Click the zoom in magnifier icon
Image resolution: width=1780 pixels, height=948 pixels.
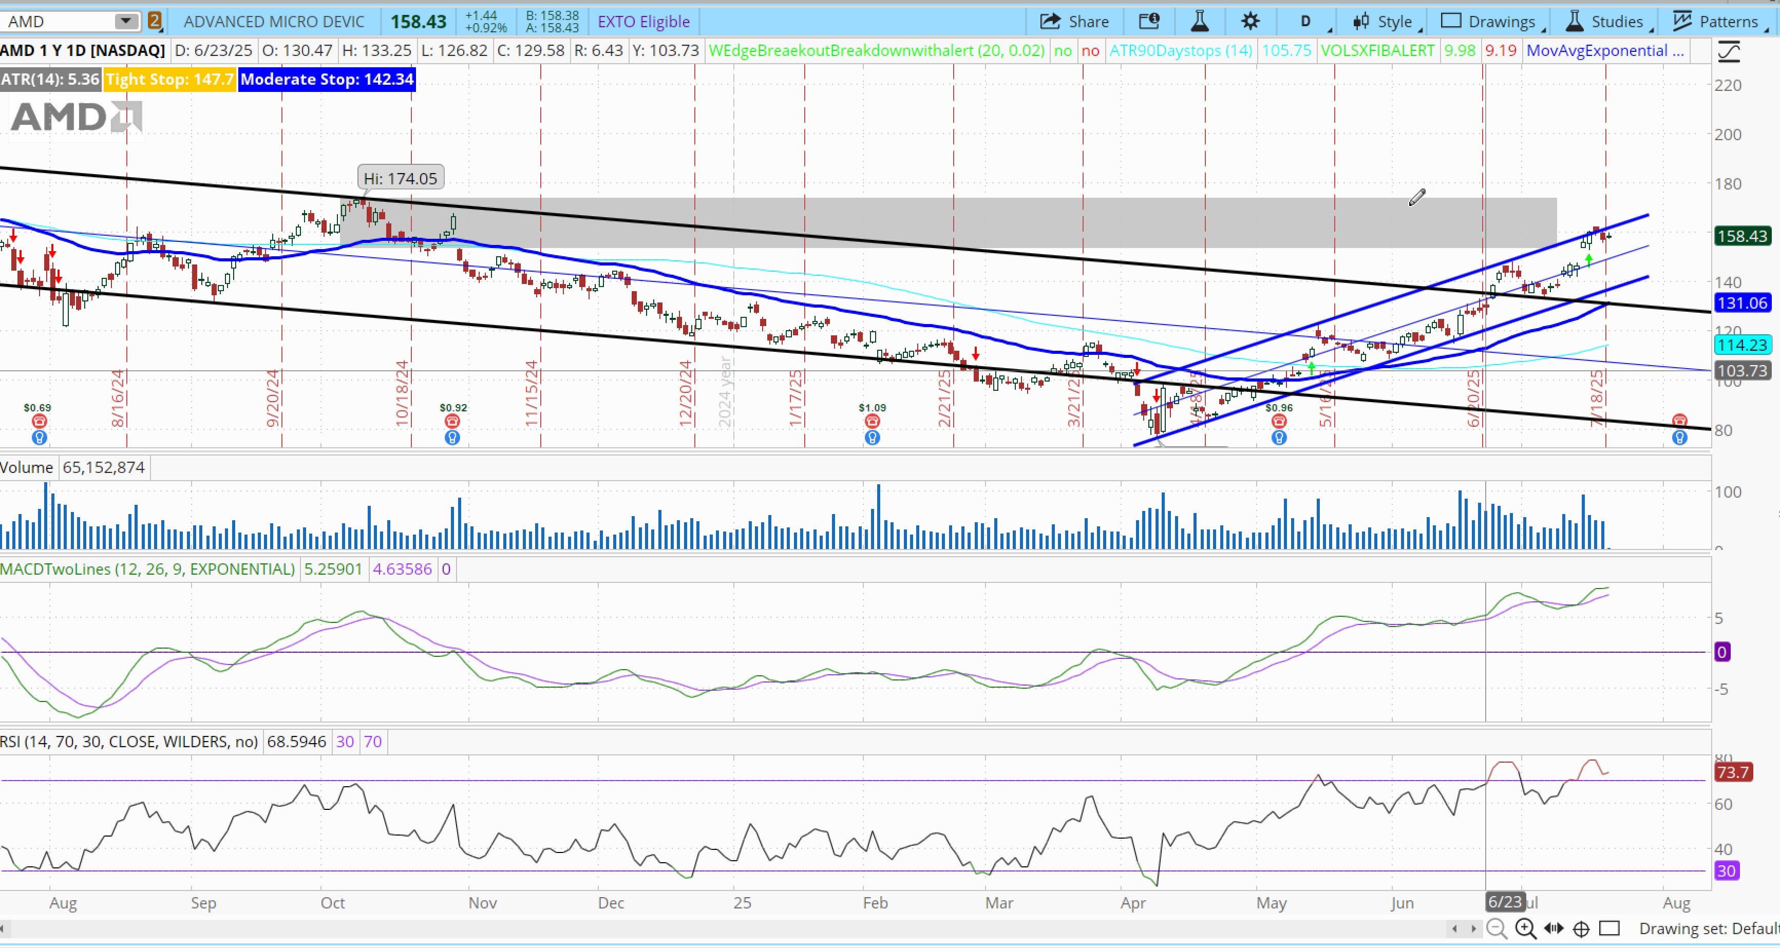click(1526, 928)
